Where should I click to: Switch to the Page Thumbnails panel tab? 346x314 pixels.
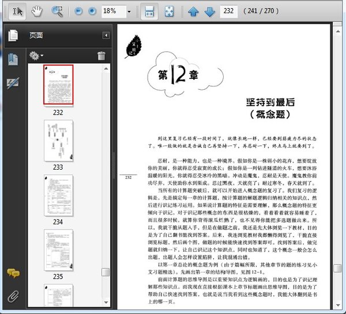[13, 36]
